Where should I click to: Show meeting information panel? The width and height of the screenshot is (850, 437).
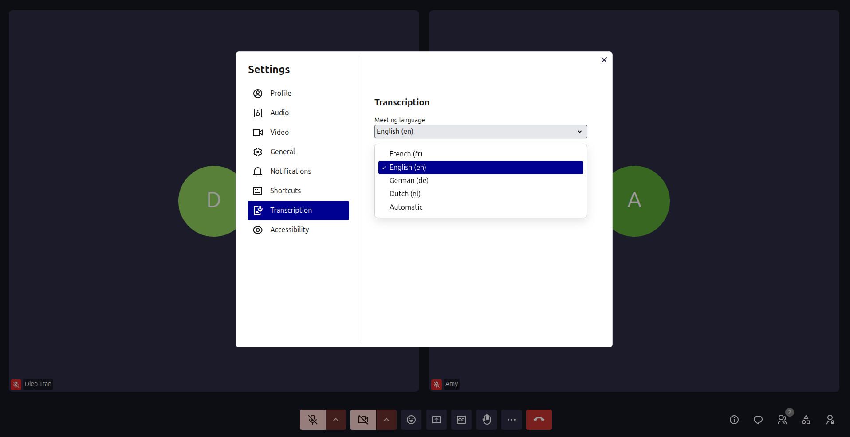pyautogui.click(x=734, y=420)
